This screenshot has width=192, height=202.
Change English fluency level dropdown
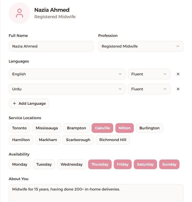point(149,74)
